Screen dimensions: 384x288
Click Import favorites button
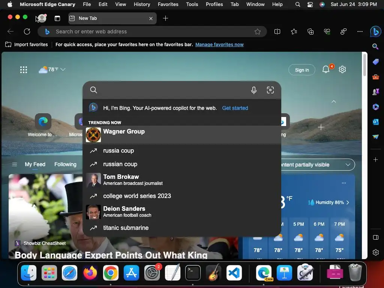27,44
